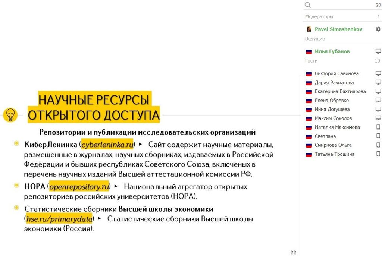Click the yellow lightbulb icon on the slide
382x256 pixels.
coord(10,115)
